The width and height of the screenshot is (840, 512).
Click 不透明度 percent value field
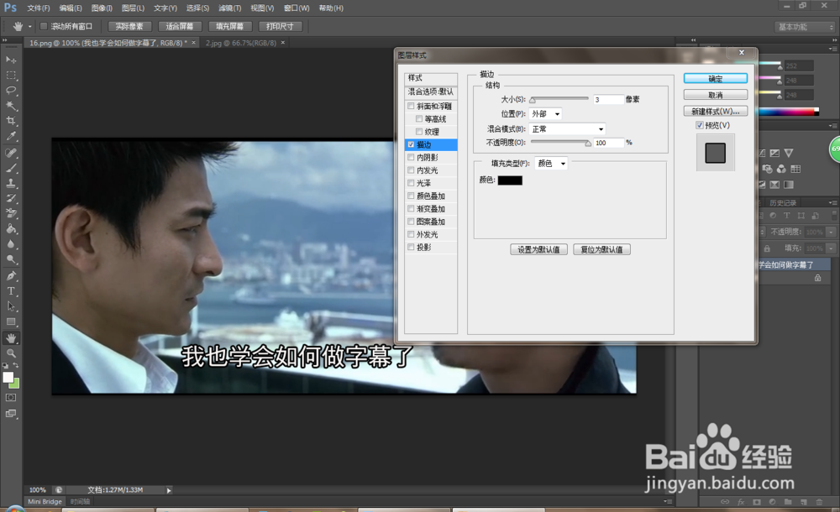click(608, 143)
